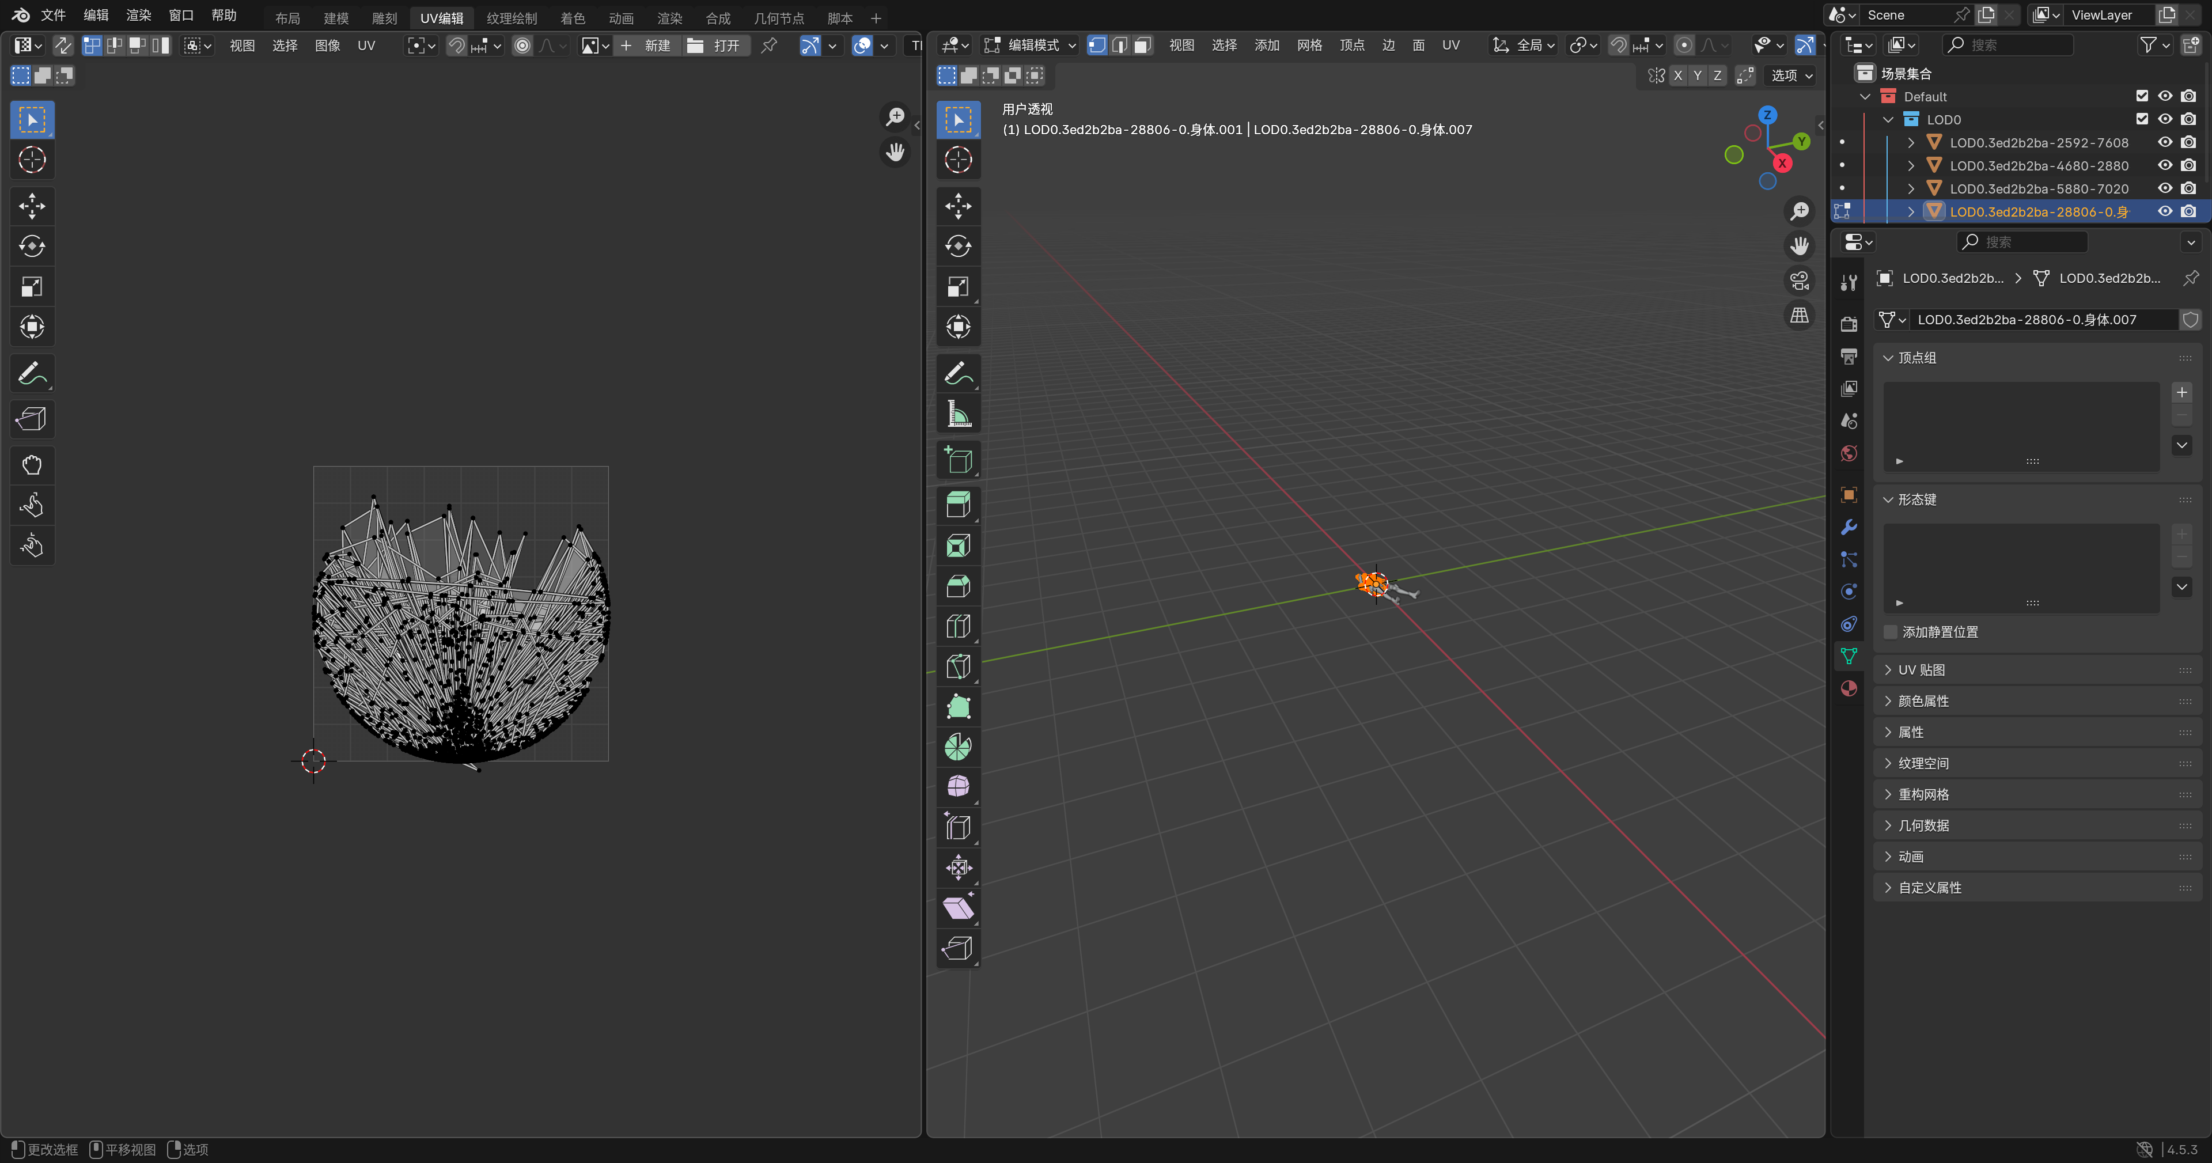This screenshot has height=1163, width=2212.
Task: Switch to the 几何节点 workspace tab
Action: (x=779, y=18)
